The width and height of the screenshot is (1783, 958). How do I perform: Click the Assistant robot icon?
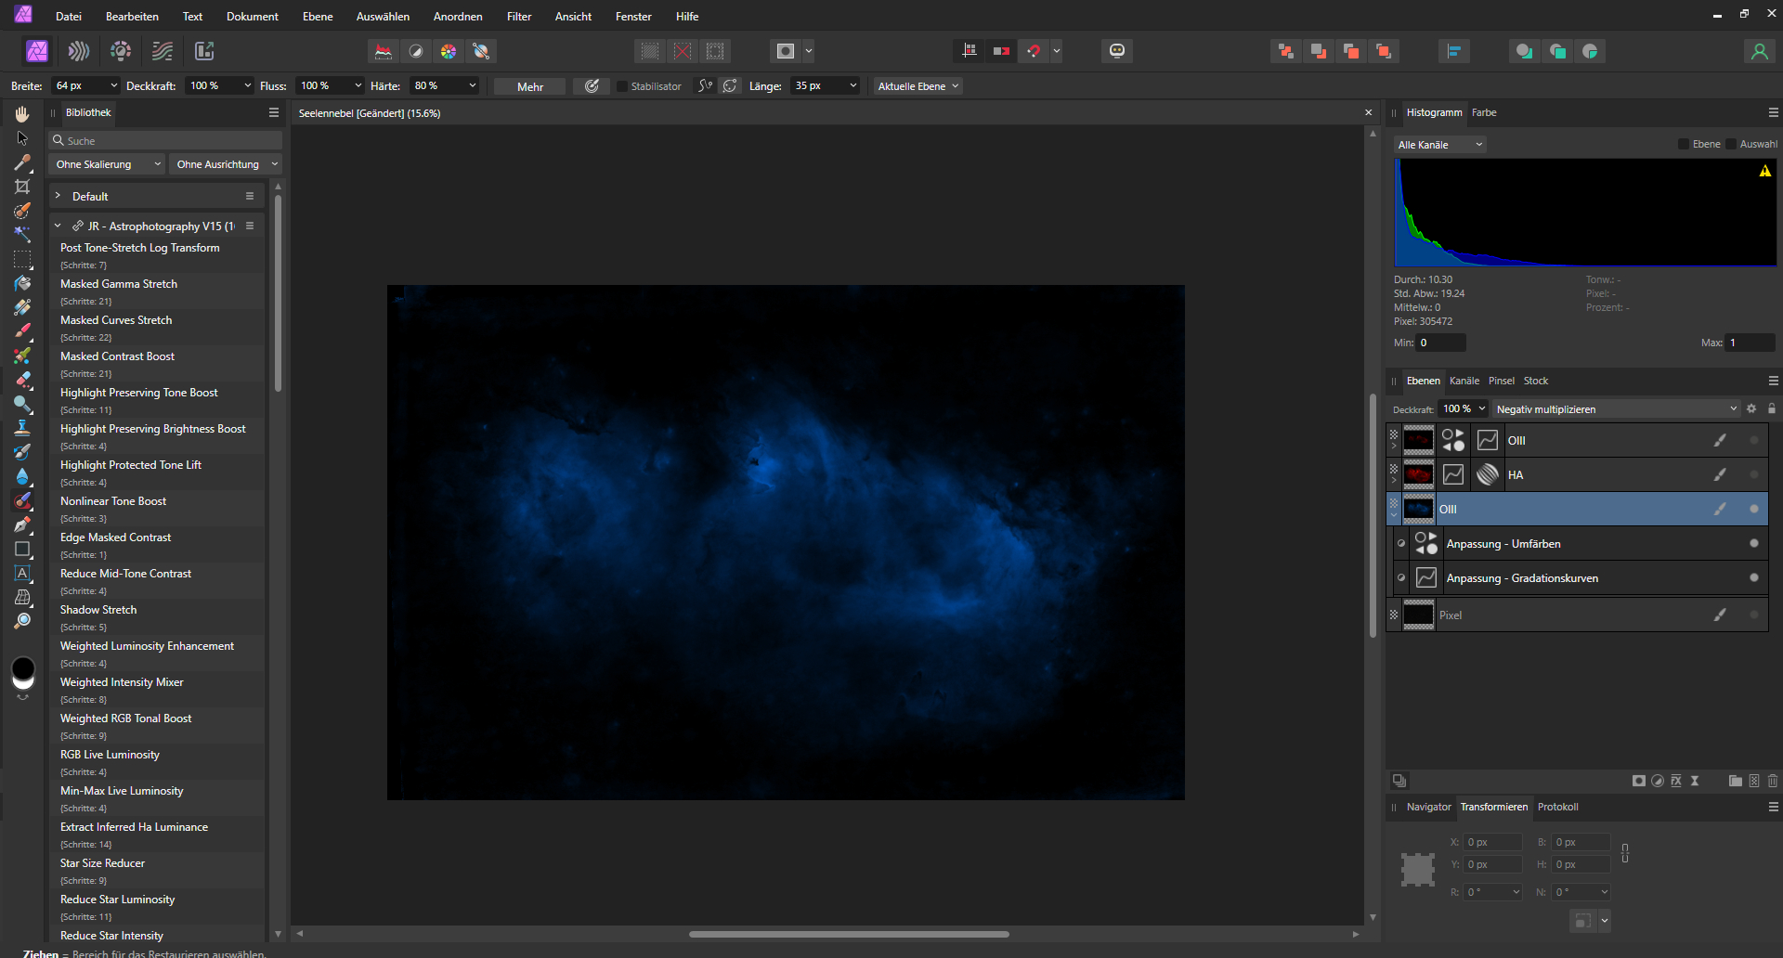1117,51
